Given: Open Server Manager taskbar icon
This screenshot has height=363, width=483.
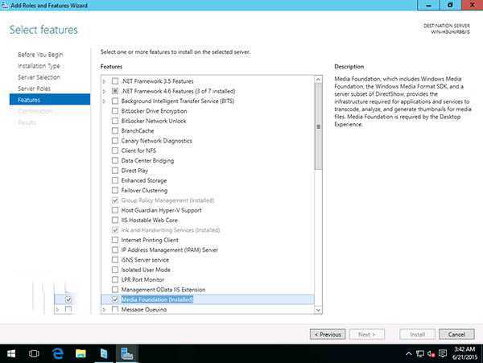Looking at the screenshot, I should coord(104,353).
